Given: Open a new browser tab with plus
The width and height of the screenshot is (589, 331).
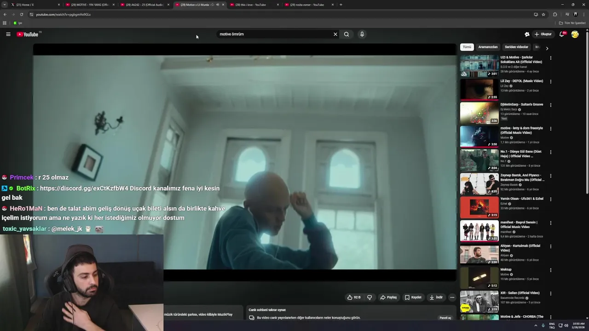Looking at the screenshot, I should tap(341, 5).
